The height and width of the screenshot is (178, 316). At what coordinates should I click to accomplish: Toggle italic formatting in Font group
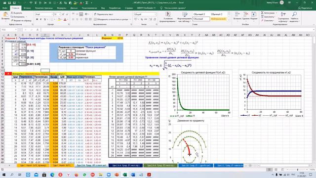40,19
